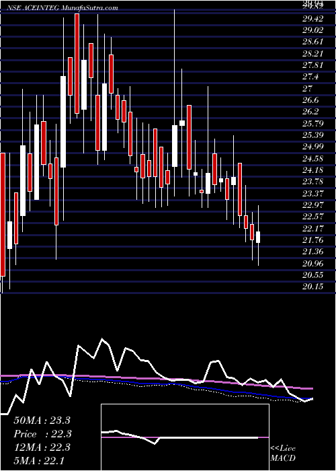Image resolution: width=336 pixels, height=471 pixels.
Task: Click the 28.61 price axis label
Action: (312, 42)
